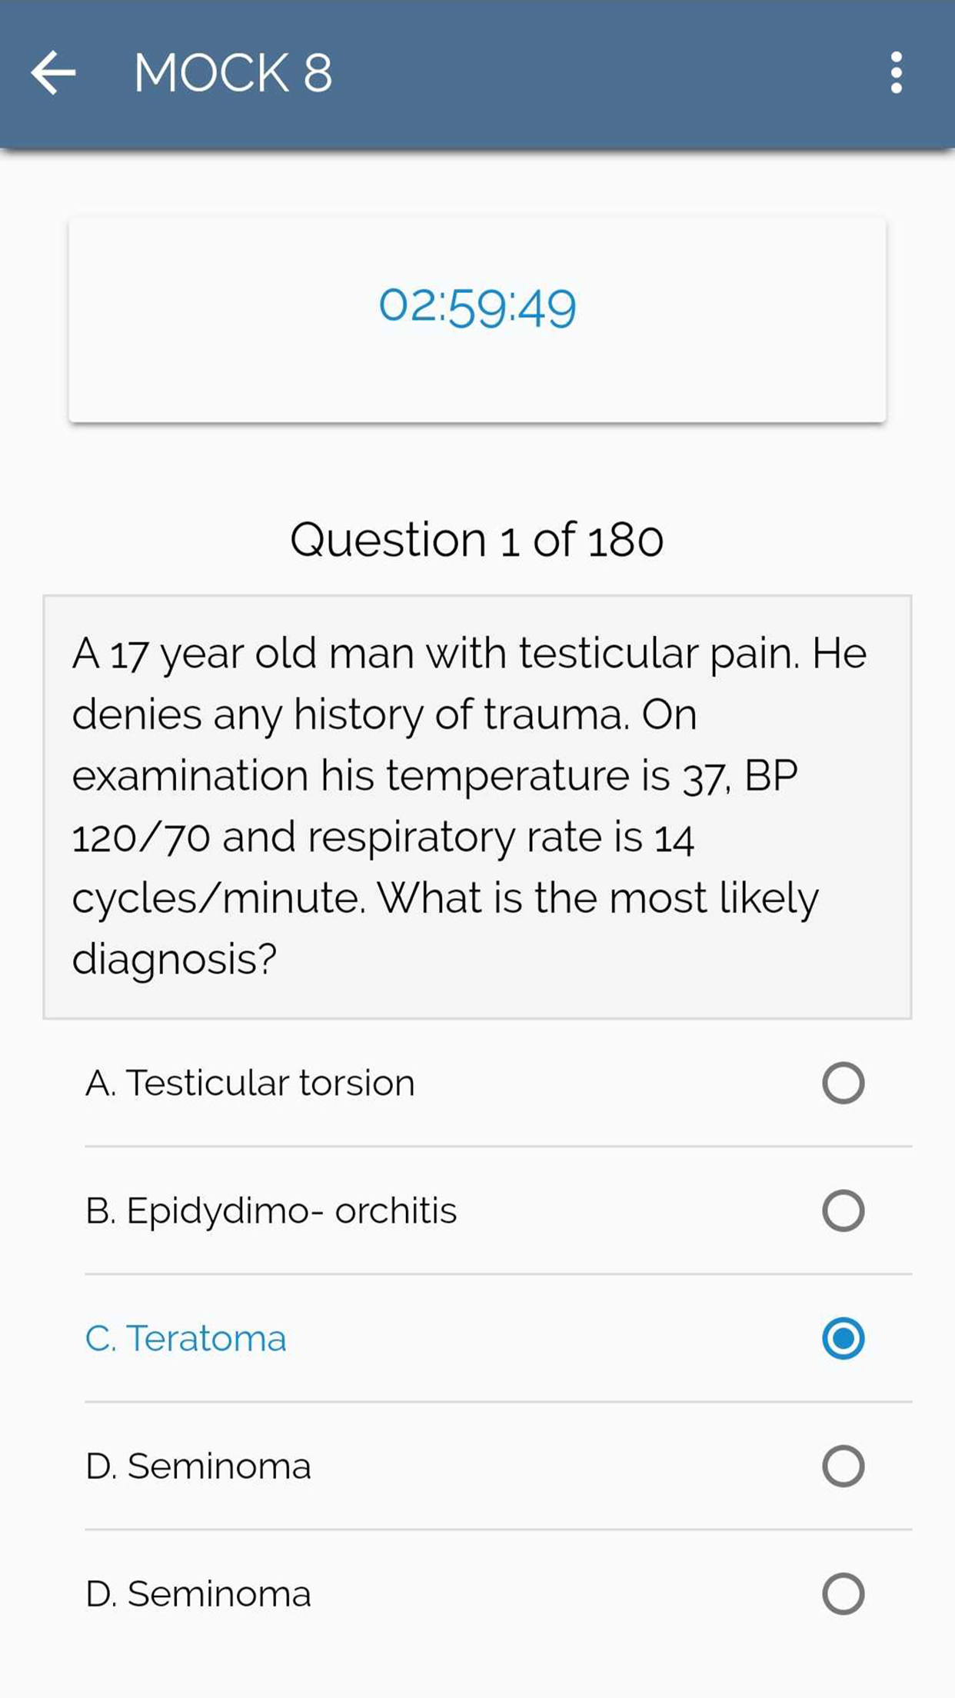Click the testicular pain question text box
Image resolution: width=955 pixels, height=1698 pixels.
[477, 806]
